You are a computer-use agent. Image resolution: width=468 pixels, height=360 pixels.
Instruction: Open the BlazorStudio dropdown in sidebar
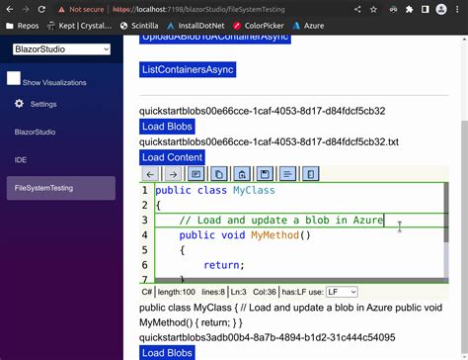pos(61,49)
